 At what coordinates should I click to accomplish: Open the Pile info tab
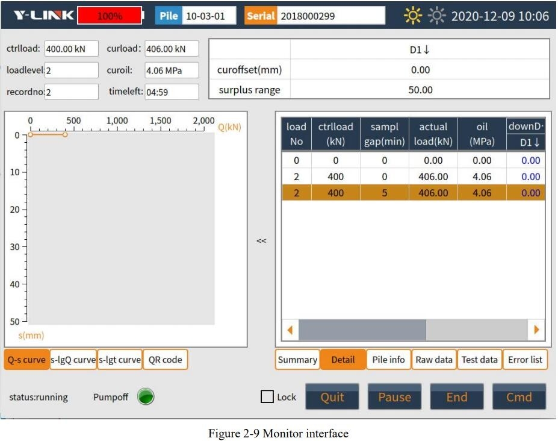(x=388, y=360)
